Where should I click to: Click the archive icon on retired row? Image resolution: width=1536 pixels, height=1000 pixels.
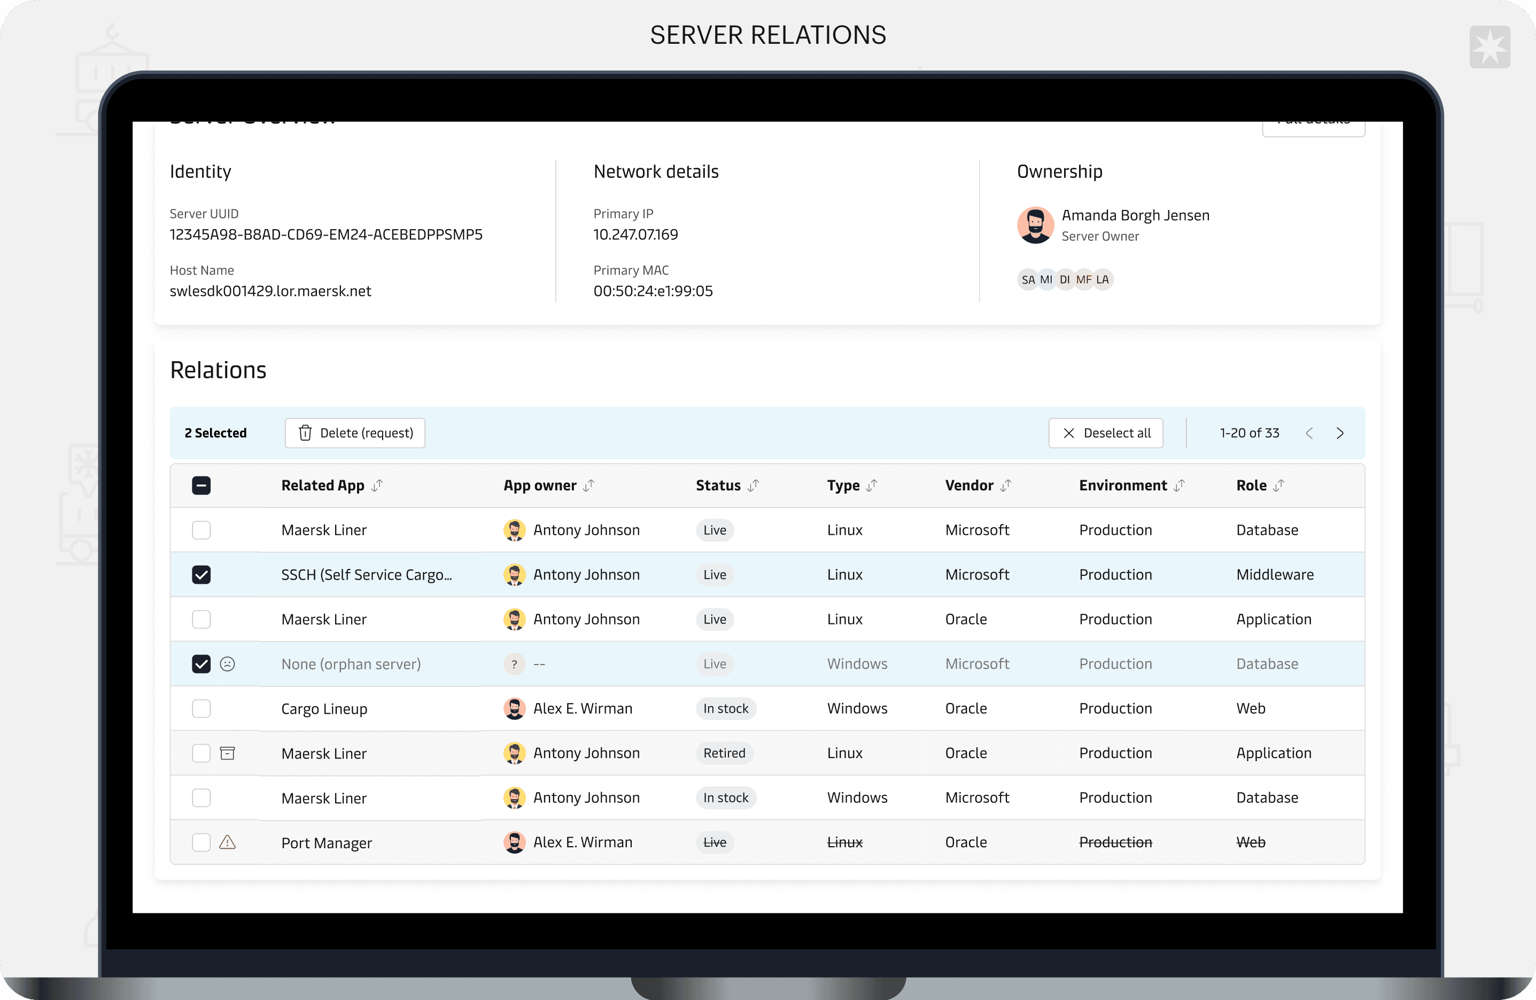(227, 753)
